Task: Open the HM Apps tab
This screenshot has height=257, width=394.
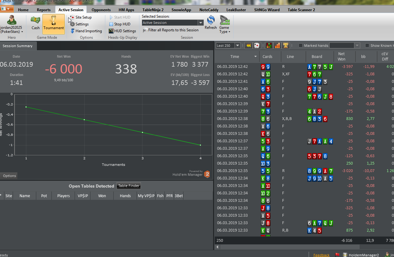Action: [126, 10]
